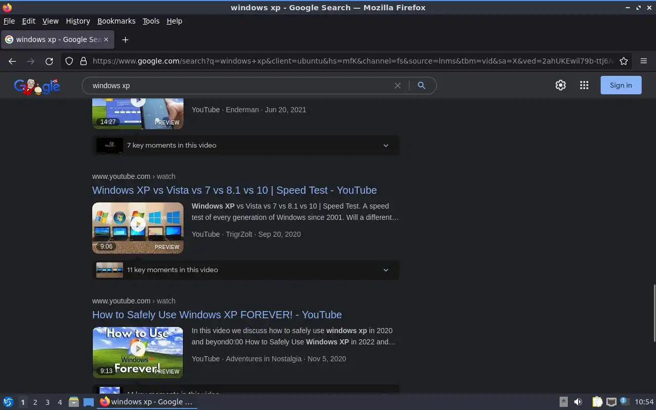Screen dimensions: 656x410
Task: Open the file manager from the taskbar
Action: click(74, 402)
